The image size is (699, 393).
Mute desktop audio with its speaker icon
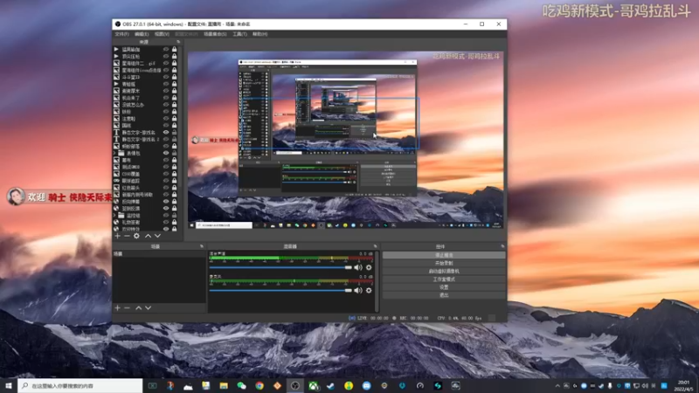click(358, 267)
